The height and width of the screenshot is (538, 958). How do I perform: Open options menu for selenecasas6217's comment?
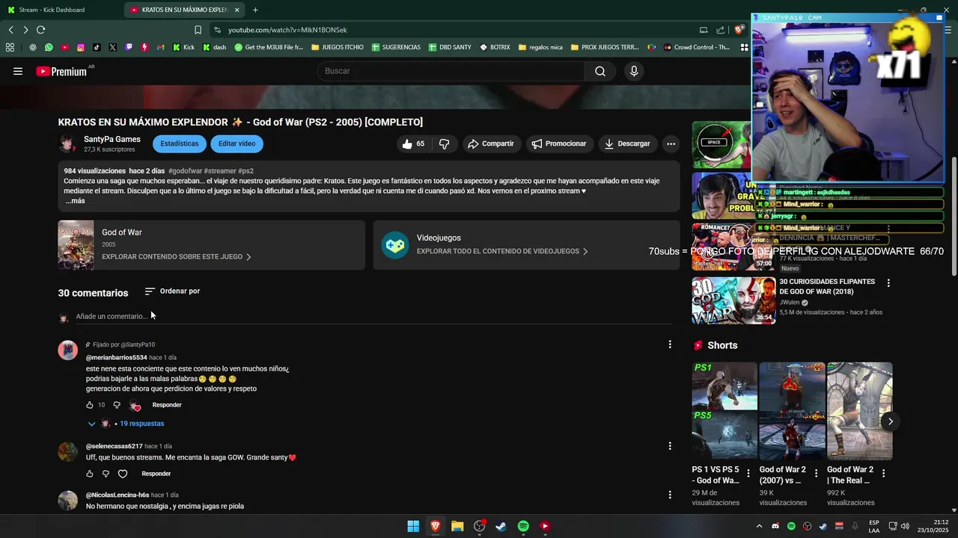point(670,446)
